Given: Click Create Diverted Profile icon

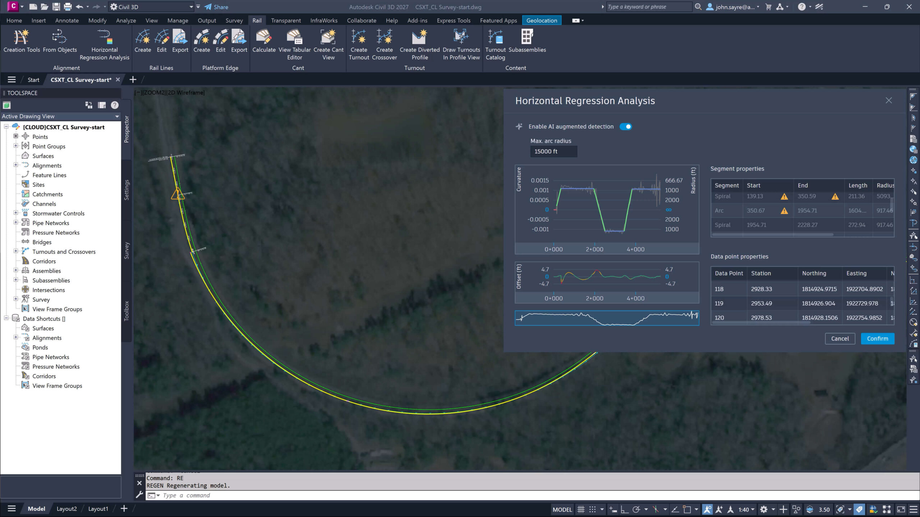Looking at the screenshot, I should (419, 45).
